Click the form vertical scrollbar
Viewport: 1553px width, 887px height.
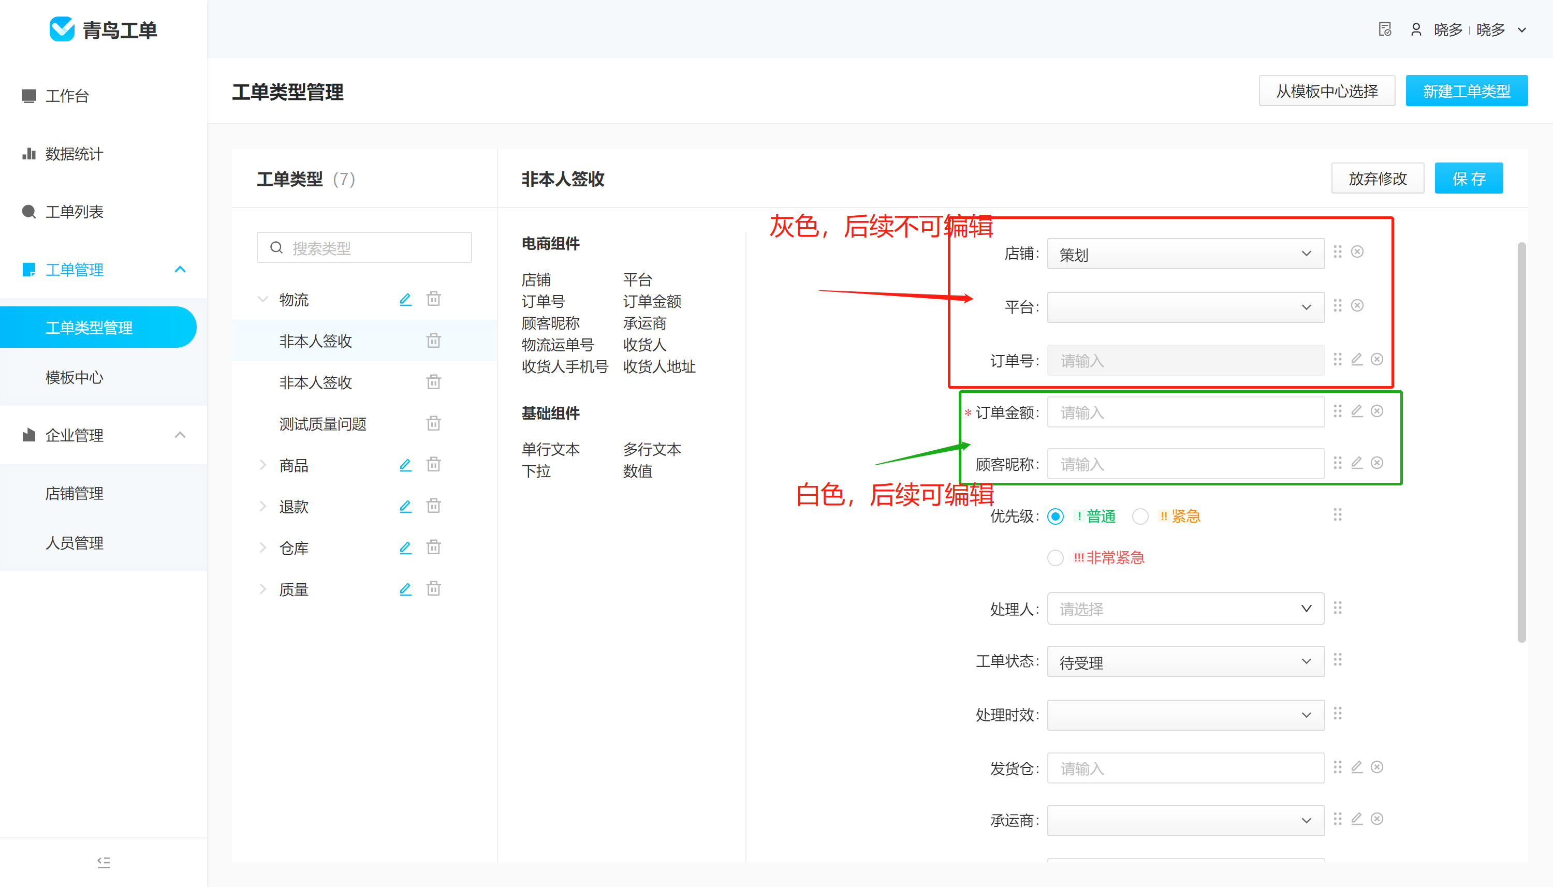click(x=1521, y=442)
